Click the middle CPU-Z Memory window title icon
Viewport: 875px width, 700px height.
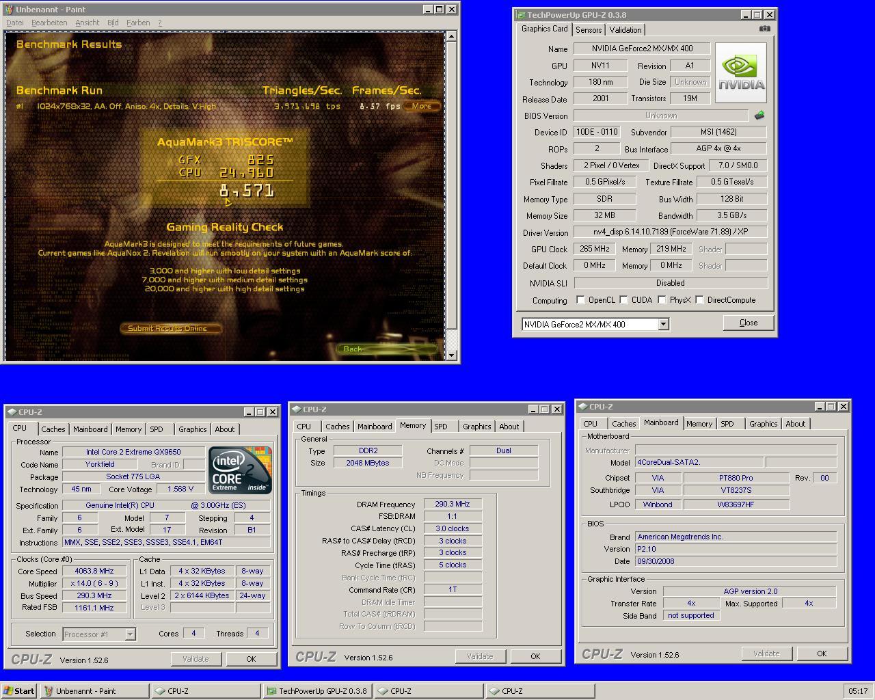[296, 409]
